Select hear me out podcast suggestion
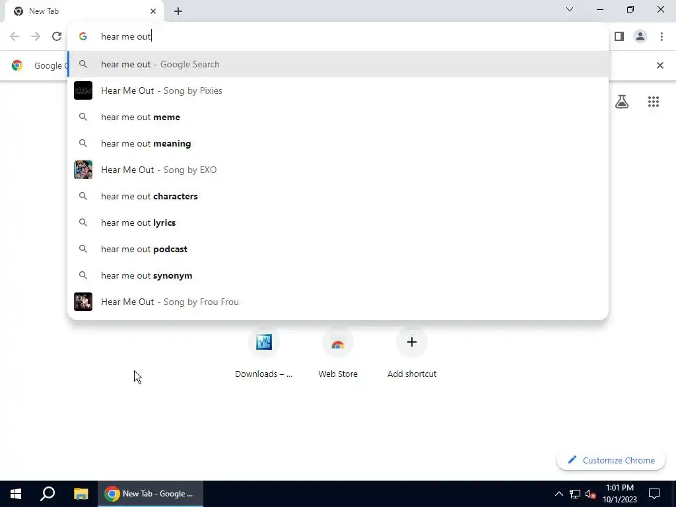This screenshot has height=507, width=676. (338, 249)
